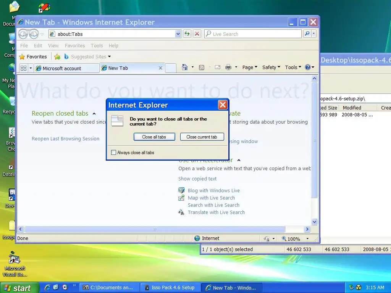Image resolution: width=391 pixels, height=293 pixels.
Task: Click the Home icon in command bar
Action: (185, 67)
